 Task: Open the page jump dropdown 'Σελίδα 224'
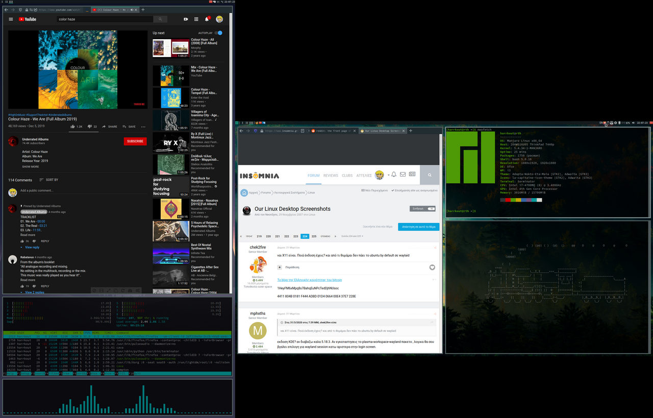coord(352,236)
